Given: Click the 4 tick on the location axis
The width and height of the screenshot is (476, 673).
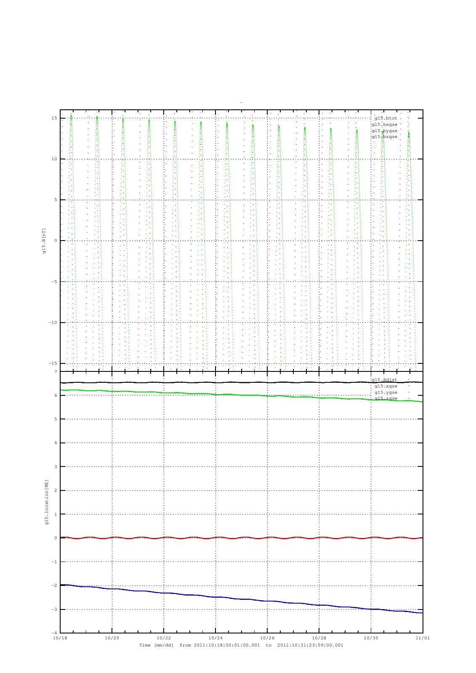Looking at the screenshot, I should pos(56,443).
